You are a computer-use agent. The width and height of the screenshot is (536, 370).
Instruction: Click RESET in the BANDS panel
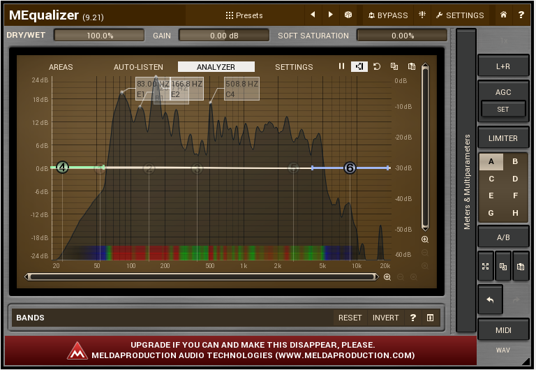(x=350, y=318)
